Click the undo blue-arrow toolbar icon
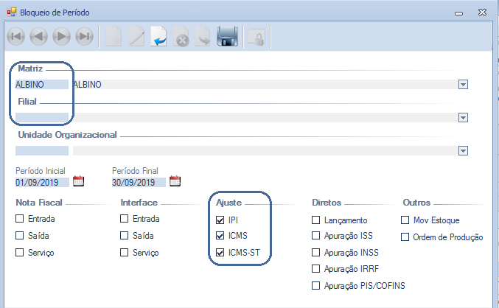Viewport: 499px width, 308px height. (158, 37)
